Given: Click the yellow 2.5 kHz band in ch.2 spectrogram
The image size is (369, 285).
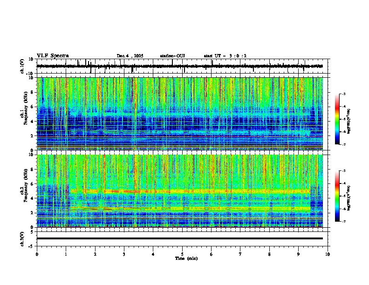Looking at the screenshot, I should click(190, 209).
